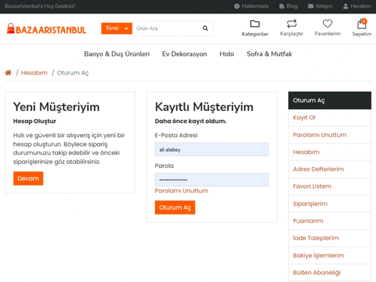The height and width of the screenshot is (282, 376).
Task: Select Hesabım in the sidebar list
Action: pyautogui.click(x=329, y=152)
